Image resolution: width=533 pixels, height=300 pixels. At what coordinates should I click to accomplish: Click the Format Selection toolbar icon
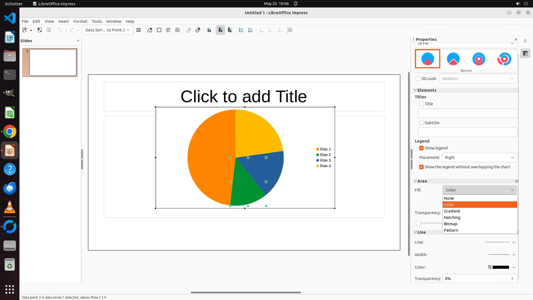[139, 30]
